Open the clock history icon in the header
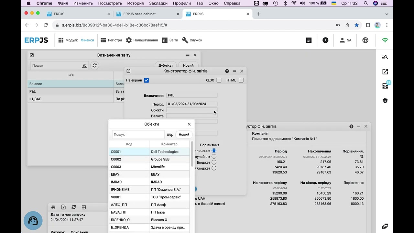The height and width of the screenshot is (233, 414). point(325,40)
